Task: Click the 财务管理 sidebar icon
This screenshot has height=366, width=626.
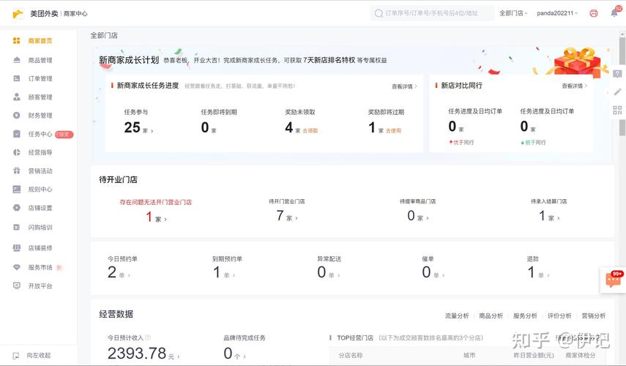Action: [x=16, y=116]
